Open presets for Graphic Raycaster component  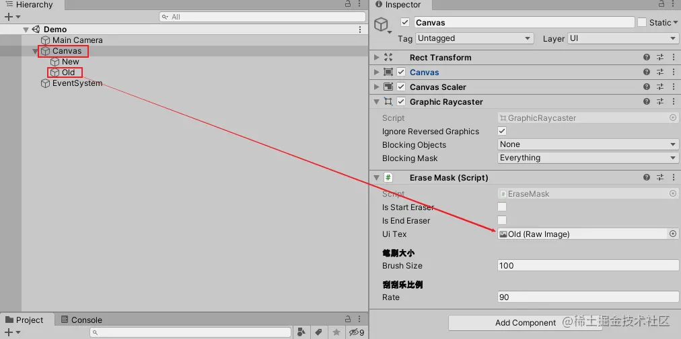click(660, 101)
